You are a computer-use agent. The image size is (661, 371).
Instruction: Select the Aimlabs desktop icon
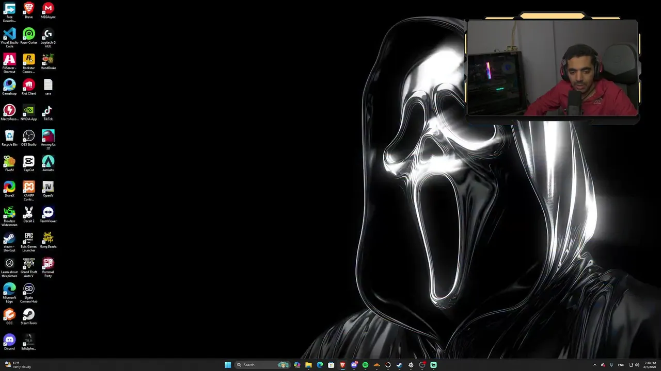[48, 164]
